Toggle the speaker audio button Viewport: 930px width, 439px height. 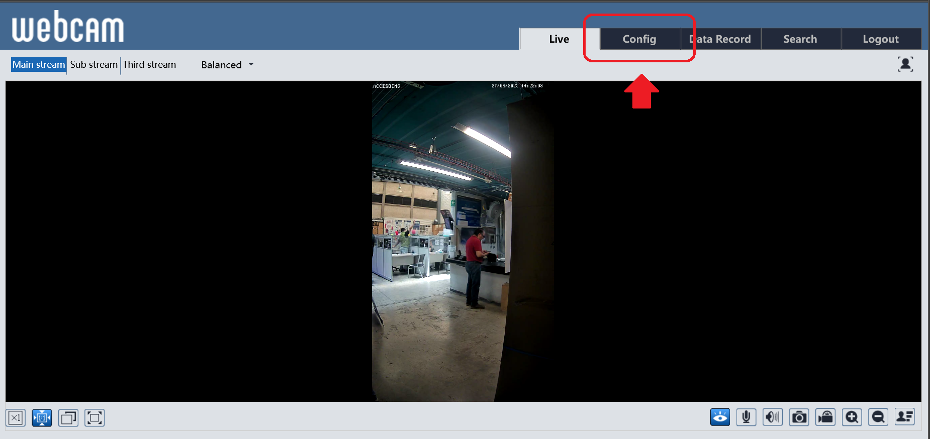pos(773,417)
